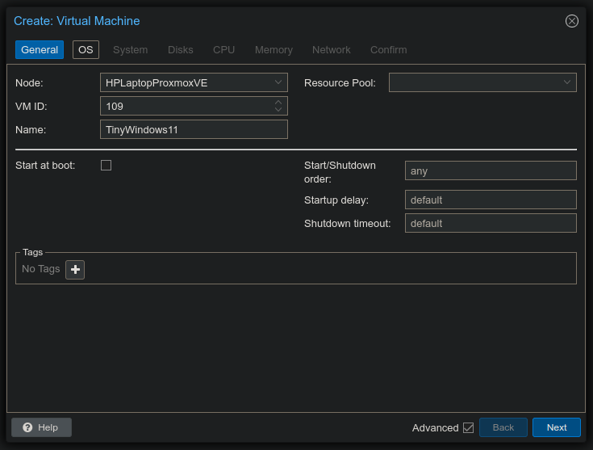Click the VM ID decrement down arrow
The height and width of the screenshot is (450, 593).
tap(278, 110)
